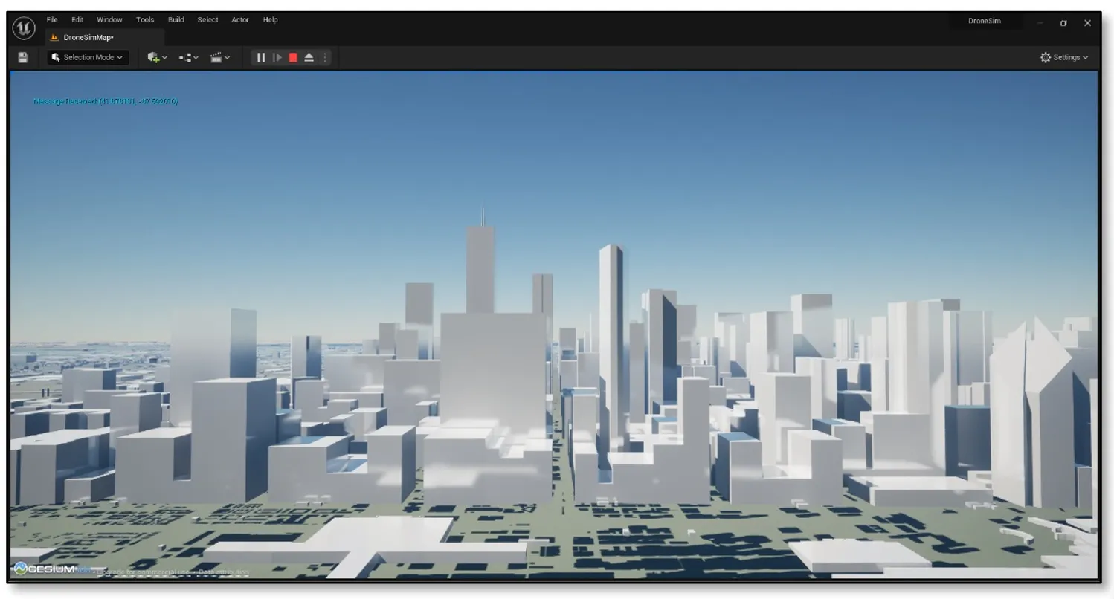Save the current level with disk icon
Viewport: 1114px width, 599px height.
tap(23, 57)
